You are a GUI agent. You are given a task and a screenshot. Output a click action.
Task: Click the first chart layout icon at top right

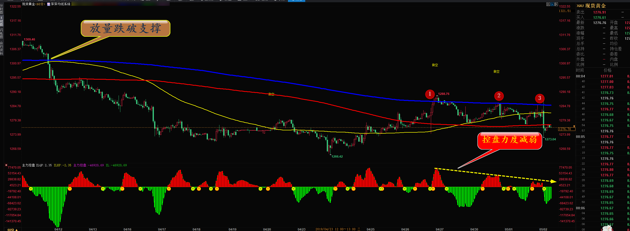548,4
